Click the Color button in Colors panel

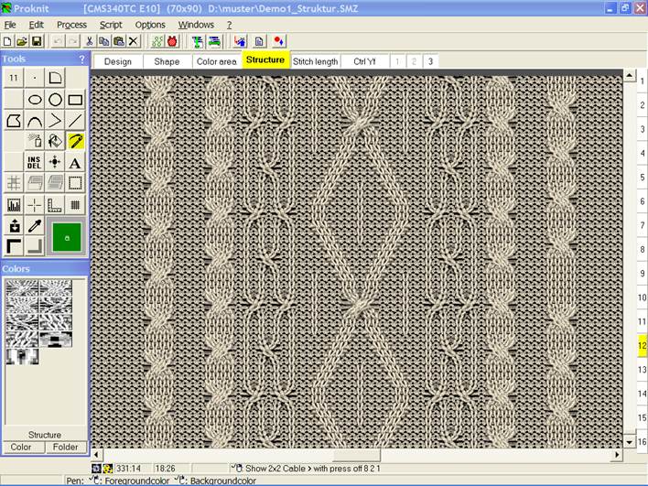21,448
